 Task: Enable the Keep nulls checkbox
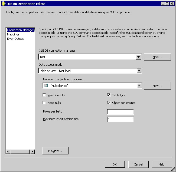pos(44,102)
